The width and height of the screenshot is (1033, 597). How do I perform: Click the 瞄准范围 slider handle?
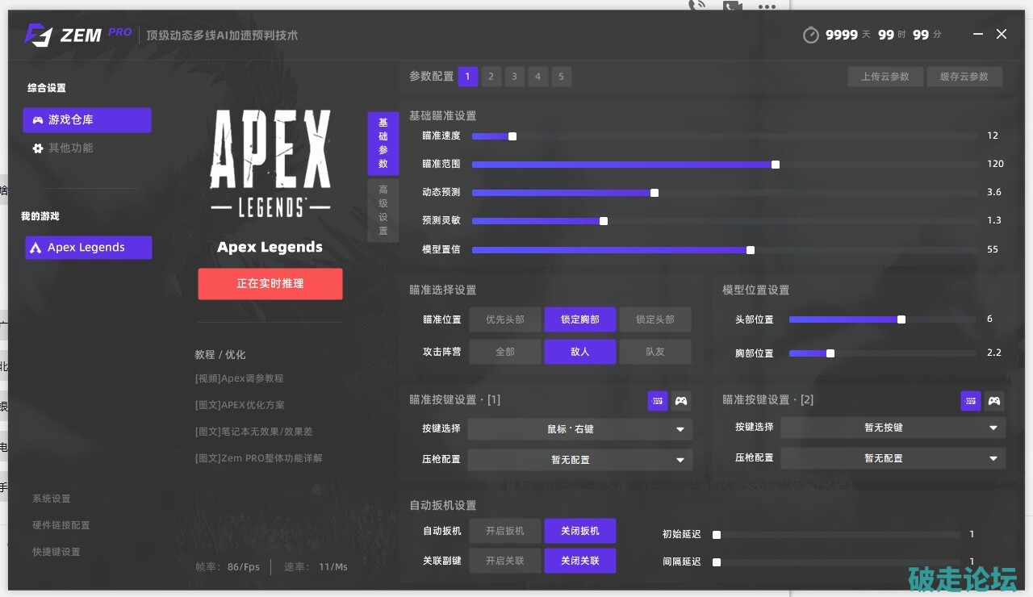(776, 165)
